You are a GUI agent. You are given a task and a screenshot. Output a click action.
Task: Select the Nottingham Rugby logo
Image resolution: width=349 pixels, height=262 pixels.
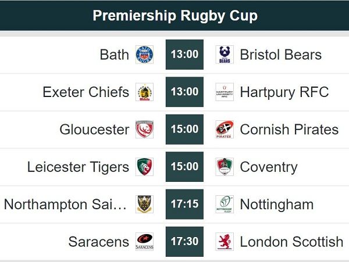point(225,204)
